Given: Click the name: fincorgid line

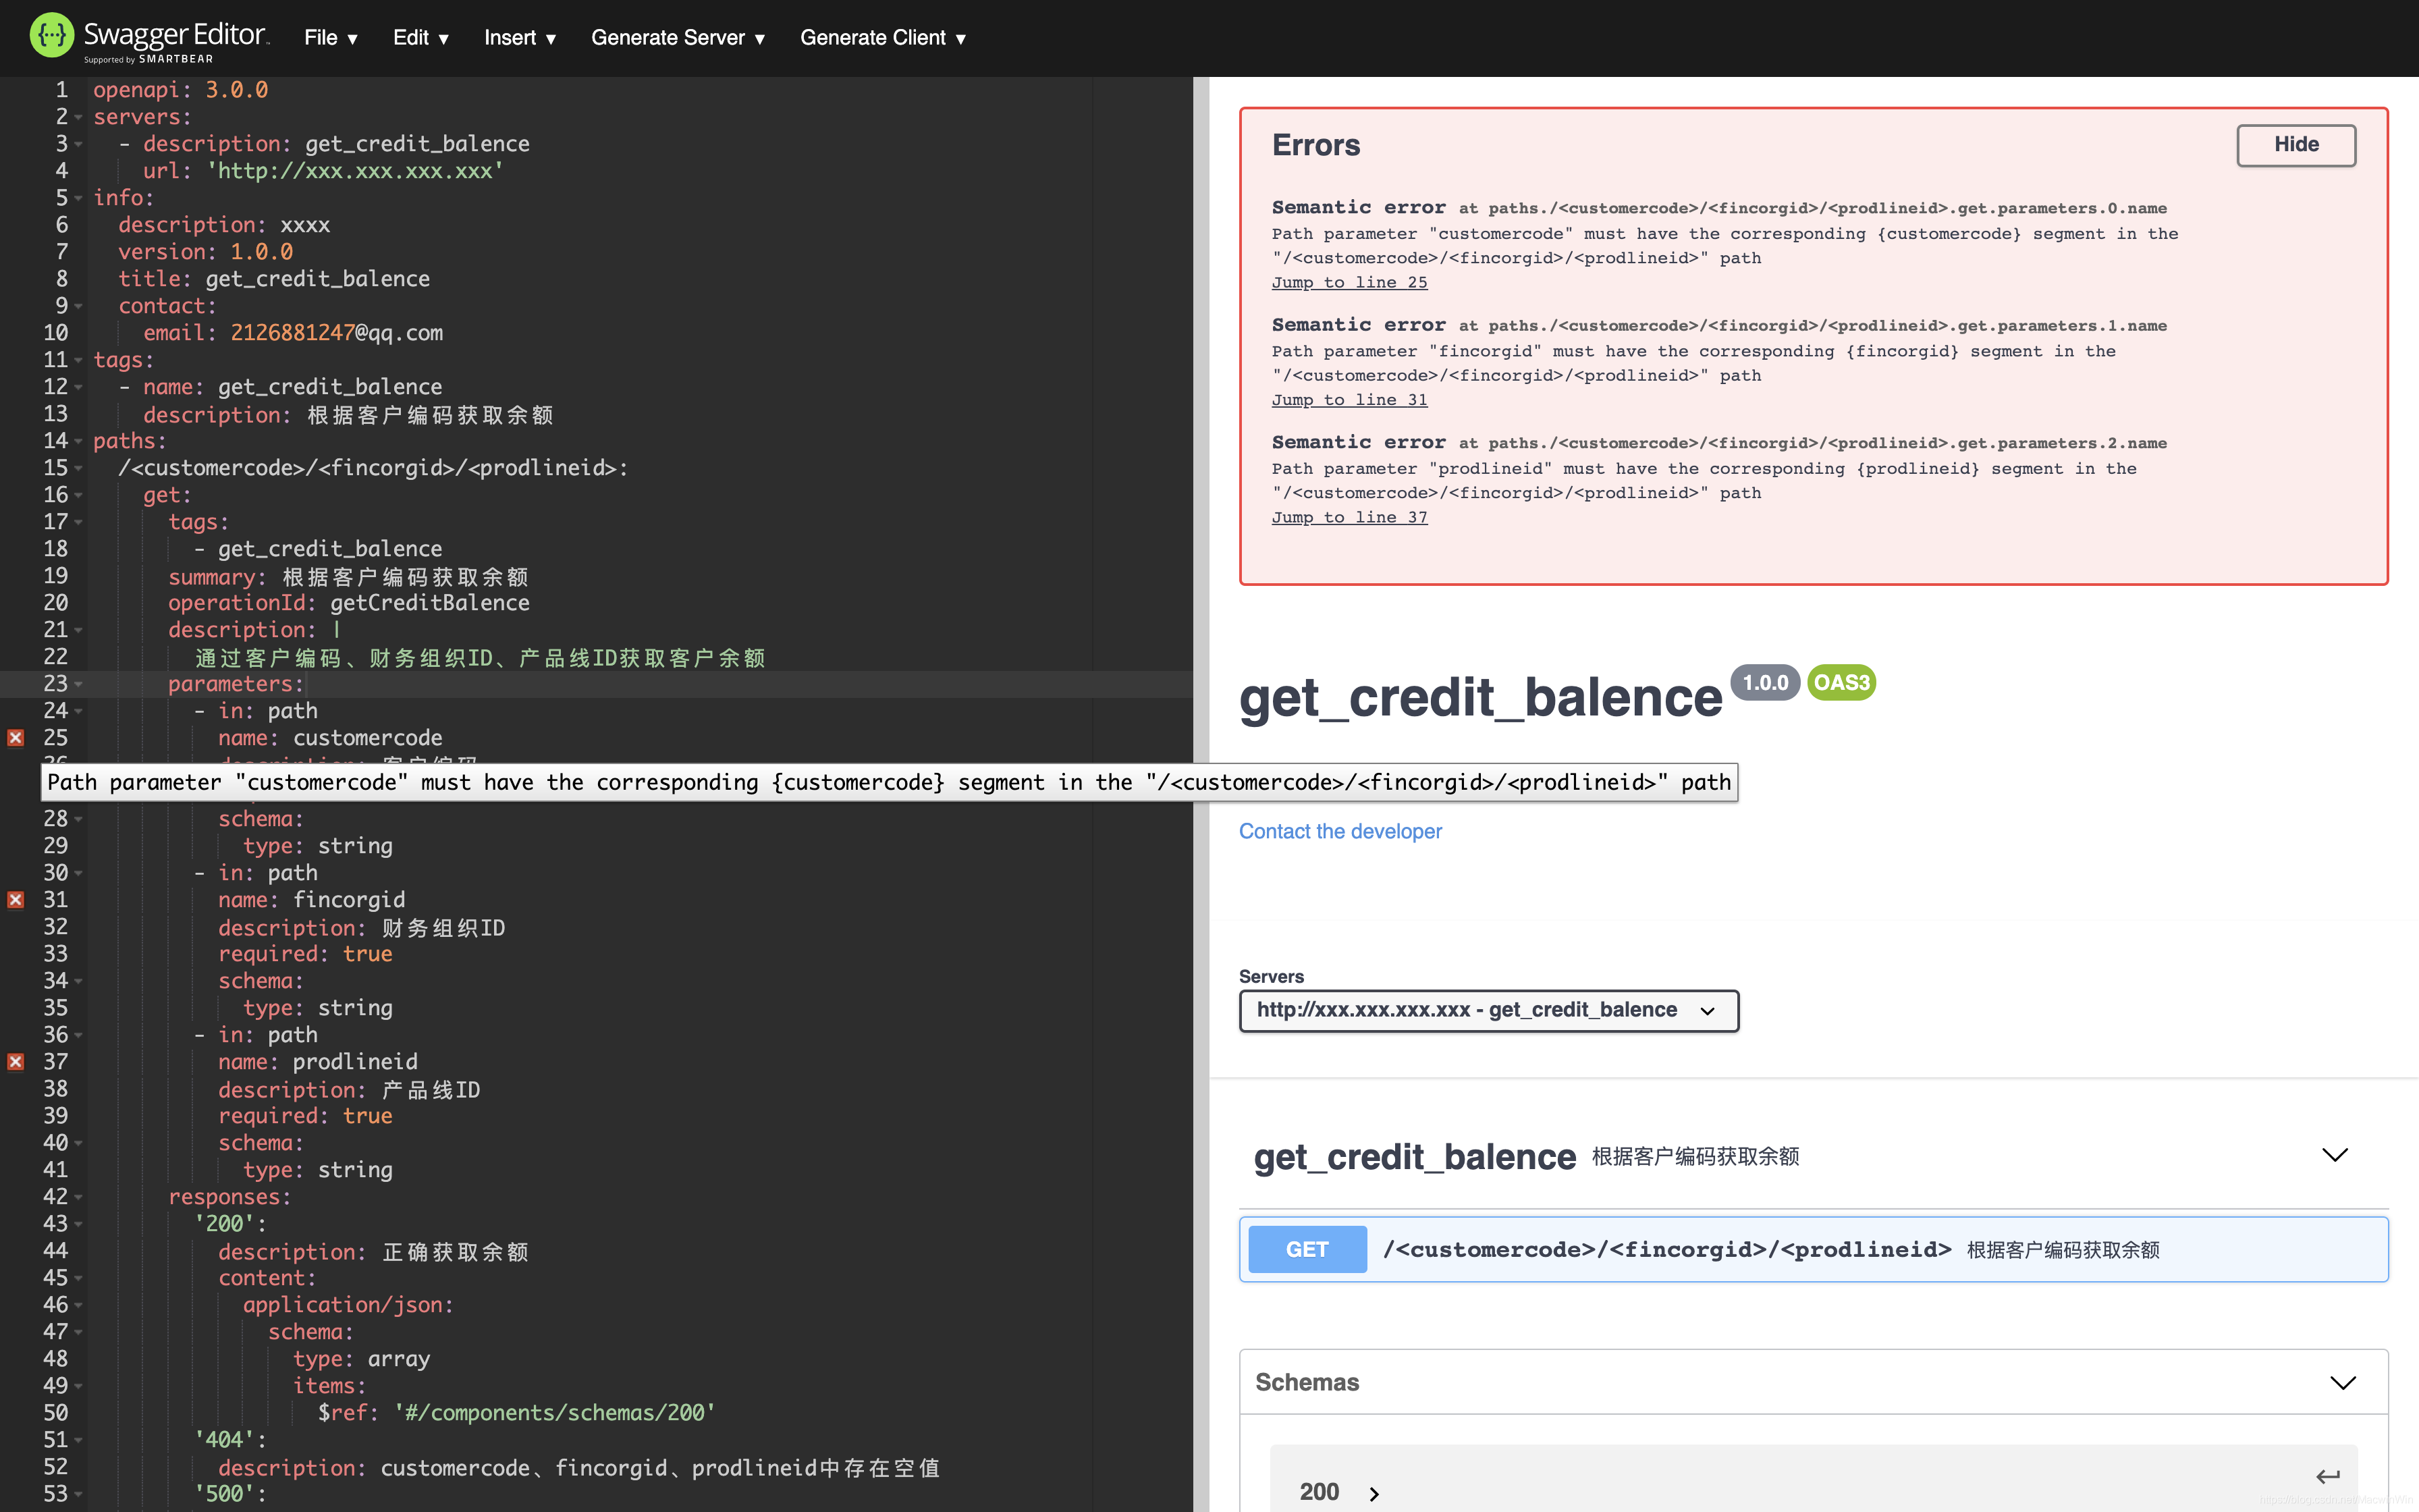Looking at the screenshot, I should coord(312,900).
